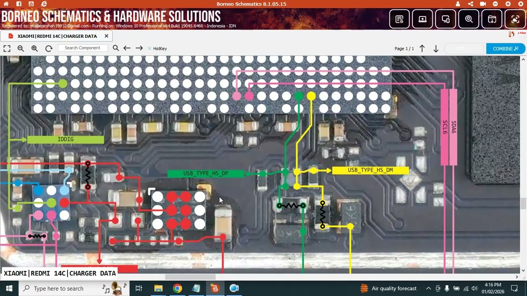Screen dimensions: 527x296
Task: Click the COMBINE button
Action: tap(506, 49)
